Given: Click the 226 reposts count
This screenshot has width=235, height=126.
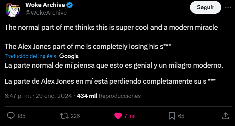Looking at the screenshot, I should tap(75, 116).
